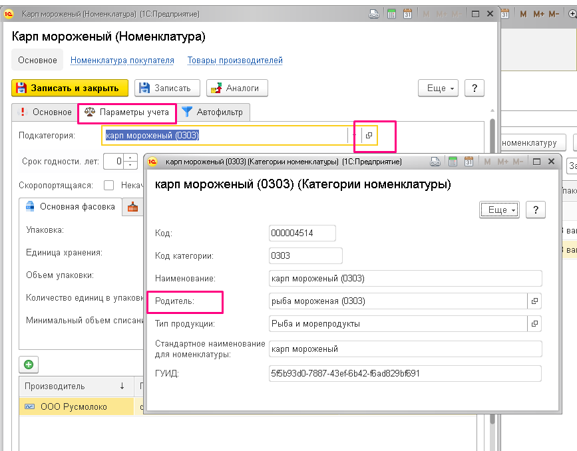
Task: Open the Подкатегория field's linked item icon
Action: pyautogui.click(x=369, y=136)
